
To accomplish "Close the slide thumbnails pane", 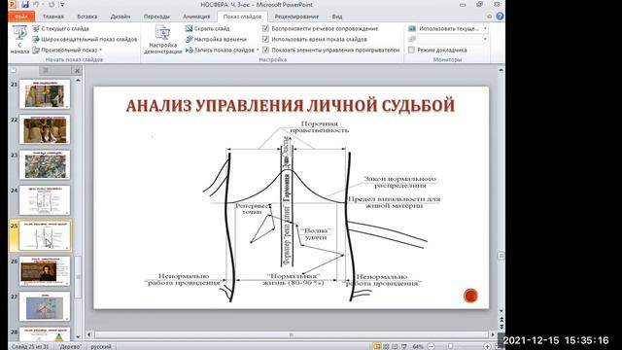I will point(77,71).
